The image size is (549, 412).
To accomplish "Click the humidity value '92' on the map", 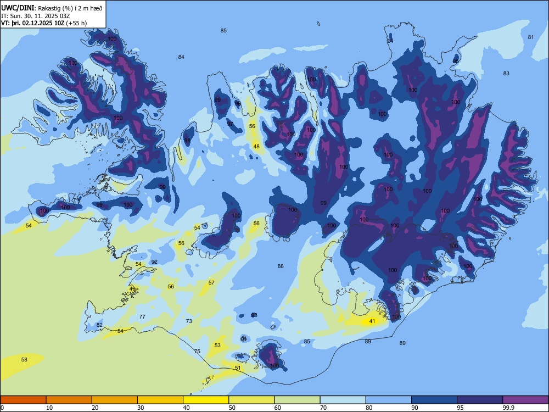I will coord(154,262).
